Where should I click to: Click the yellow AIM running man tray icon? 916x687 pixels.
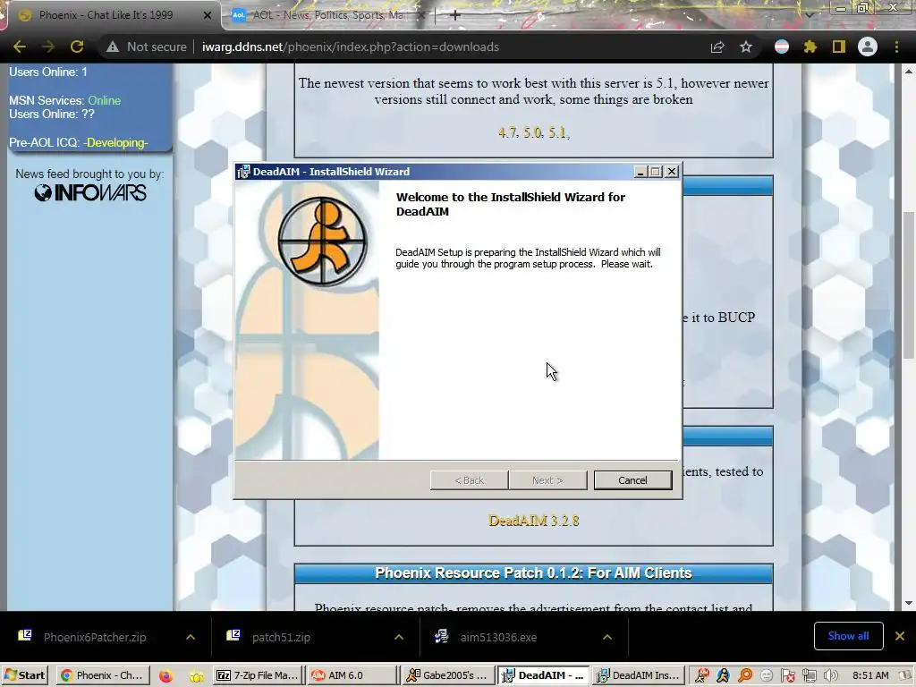coord(723,675)
